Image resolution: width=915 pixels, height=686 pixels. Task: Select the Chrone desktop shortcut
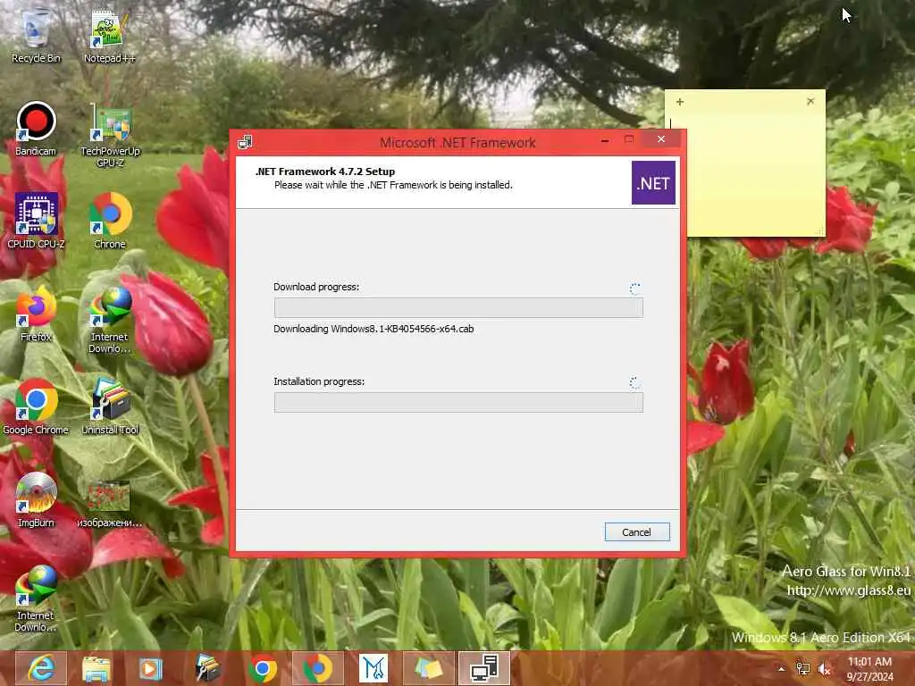[x=110, y=221]
